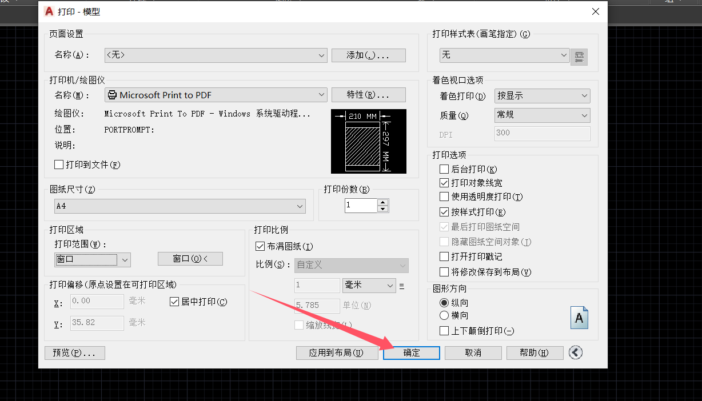Toggle 居中打印 checkbox

(x=174, y=302)
